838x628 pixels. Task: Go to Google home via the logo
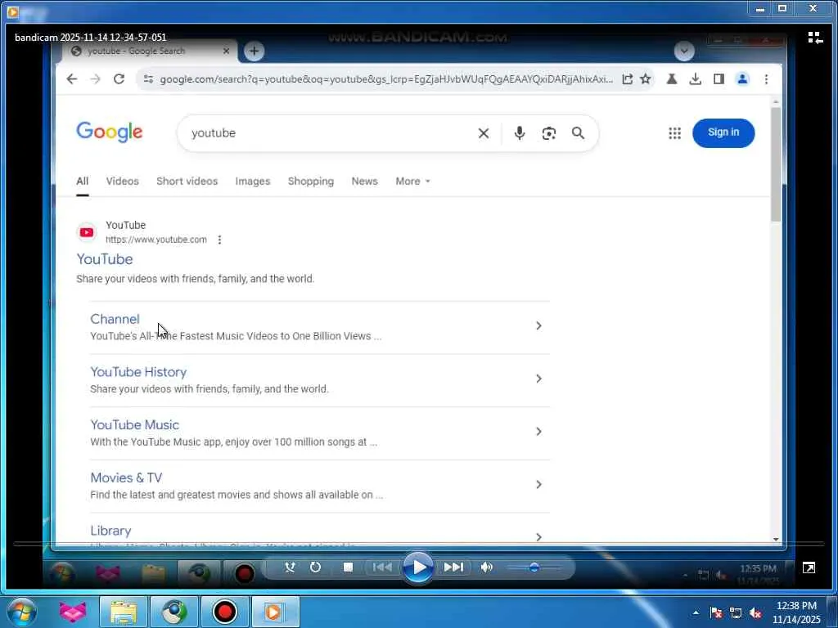pyautogui.click(x=110, y=132)
